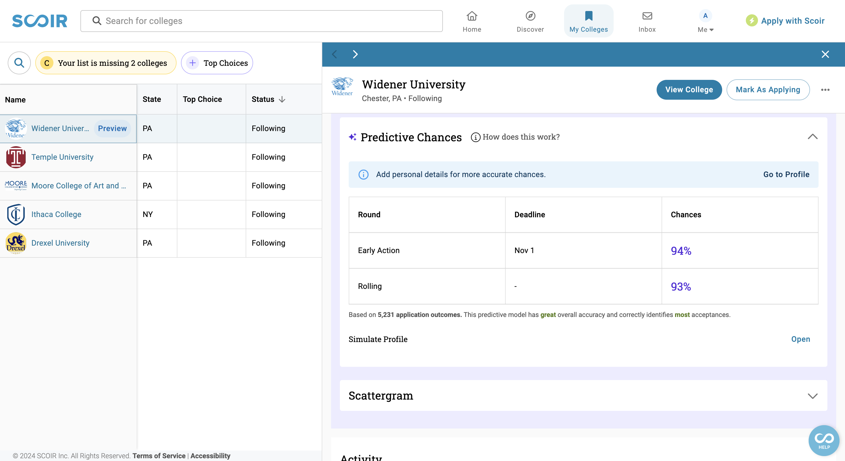Click the View College button

689,90
